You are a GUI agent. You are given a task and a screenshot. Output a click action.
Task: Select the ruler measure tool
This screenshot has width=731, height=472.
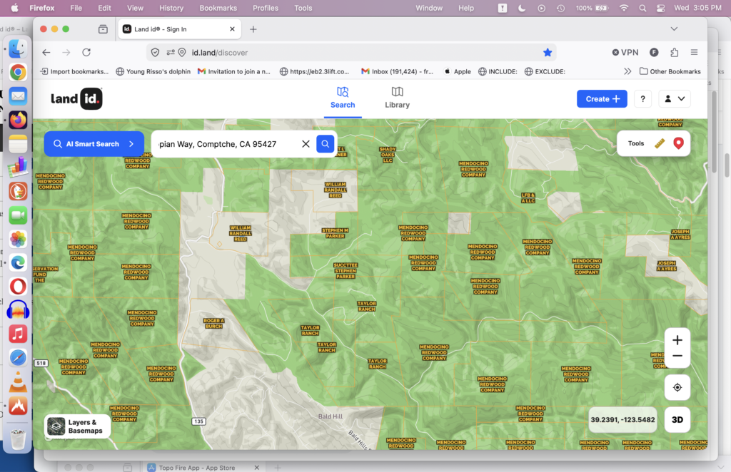(660, 143)
